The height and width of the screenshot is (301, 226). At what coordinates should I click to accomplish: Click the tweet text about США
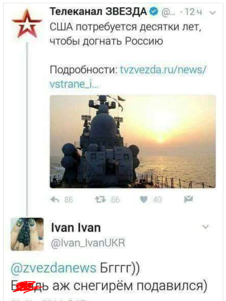(126, 34)
